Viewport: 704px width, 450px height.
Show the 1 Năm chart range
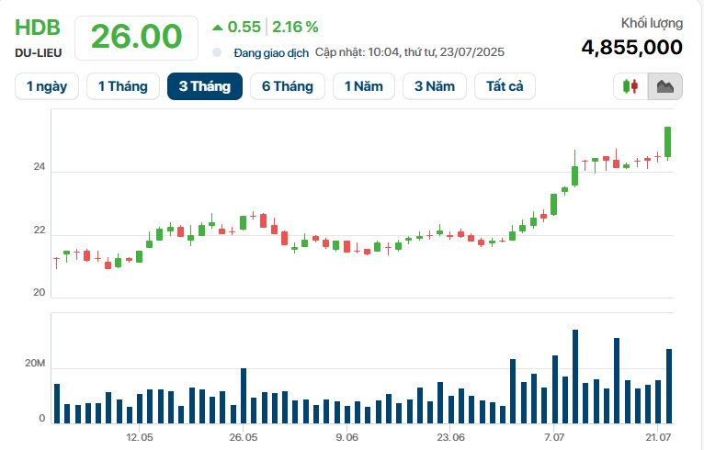pyautogui.click(x=363, y=86)
